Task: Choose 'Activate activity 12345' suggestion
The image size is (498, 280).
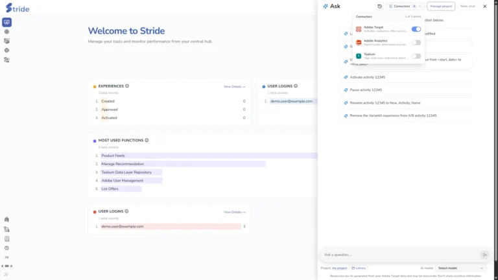Action: click(x=405, y=77)
